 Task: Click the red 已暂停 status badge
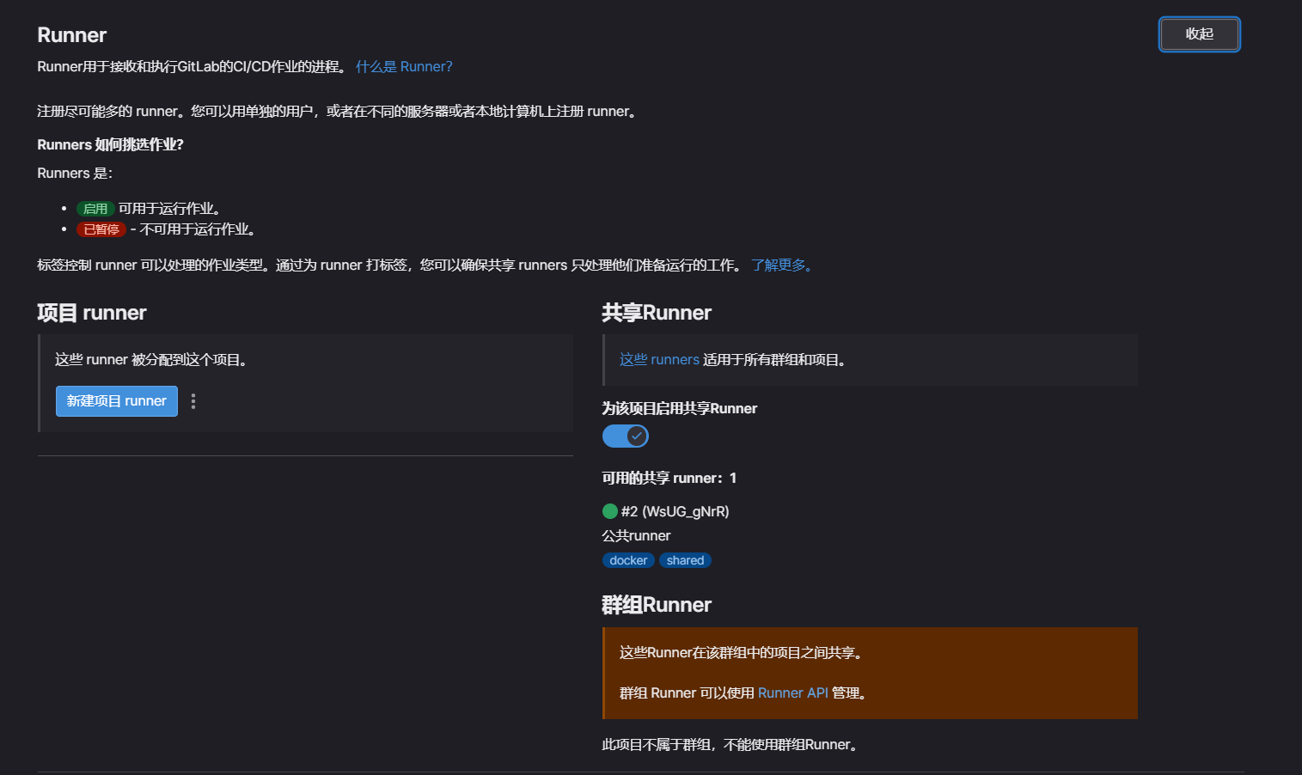[x=101, y=229]
